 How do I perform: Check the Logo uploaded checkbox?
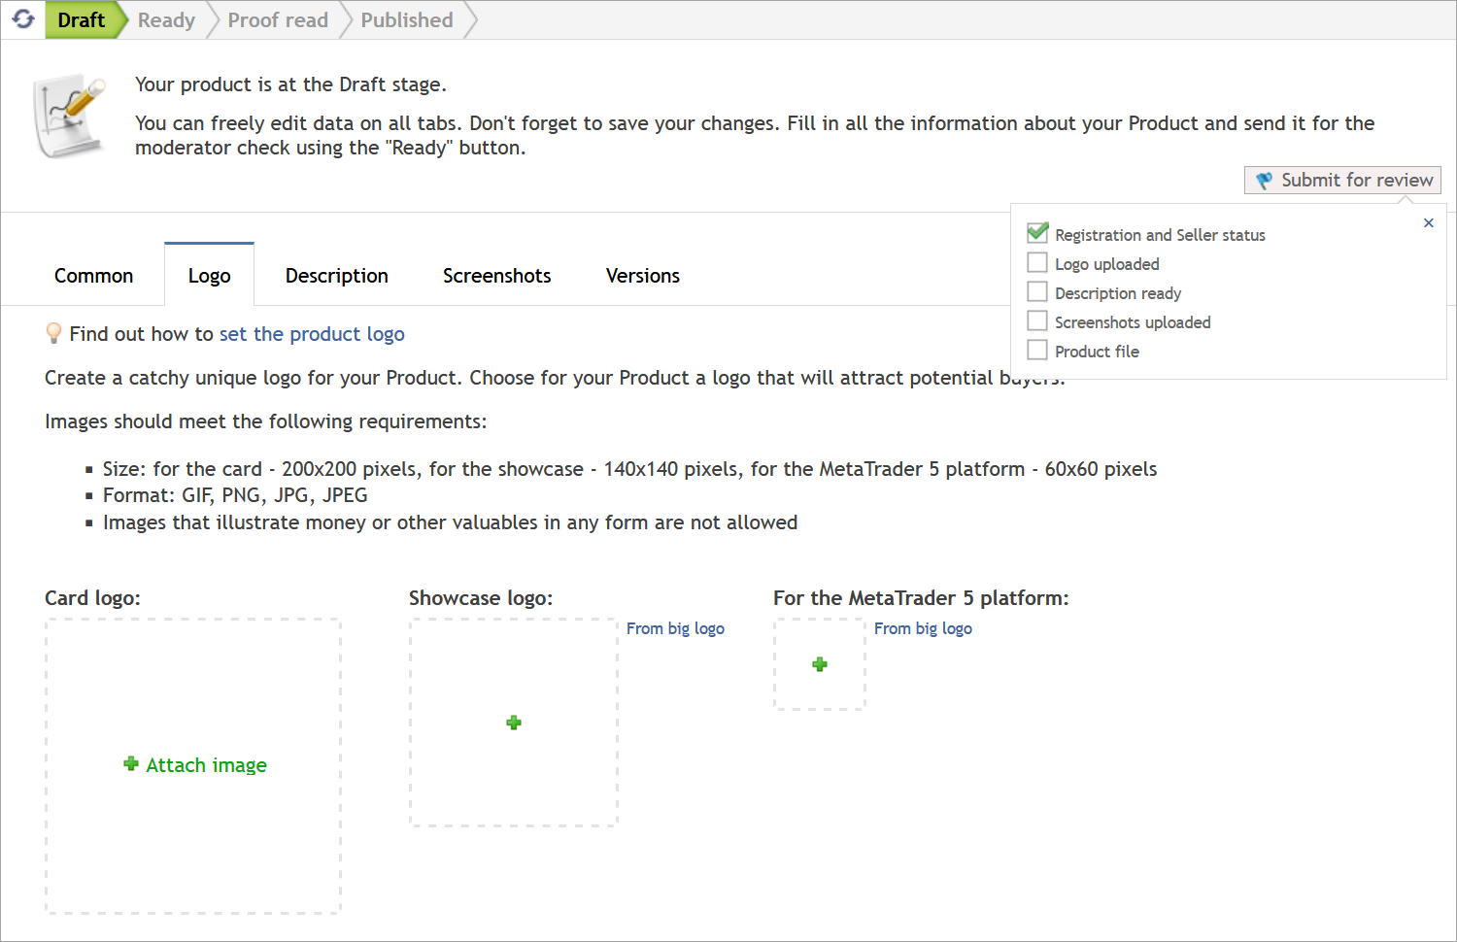(x=1037, y=263)
